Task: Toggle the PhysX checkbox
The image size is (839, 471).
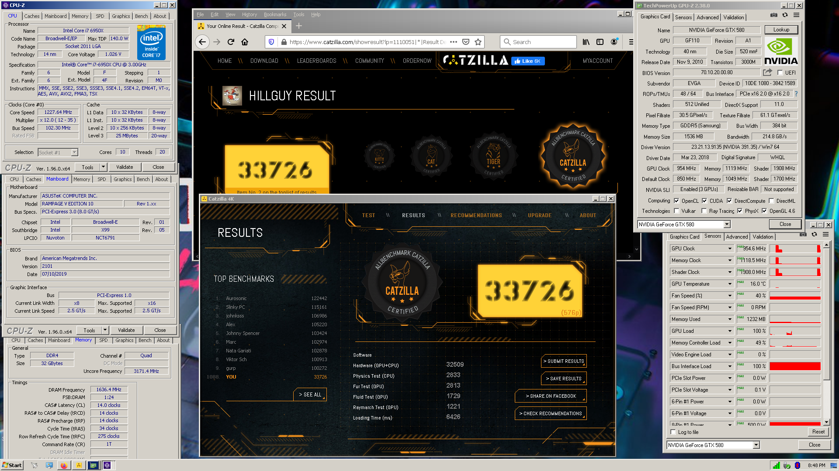Action: point(740,211)
